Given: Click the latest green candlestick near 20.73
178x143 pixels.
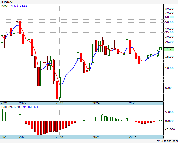Looking at the screenshot, I should coord(160,49).
